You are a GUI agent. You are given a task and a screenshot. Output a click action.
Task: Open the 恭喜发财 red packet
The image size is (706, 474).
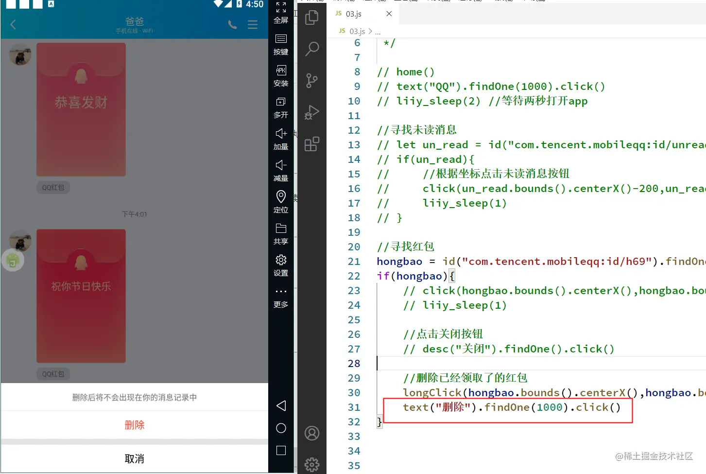point(81,109)
